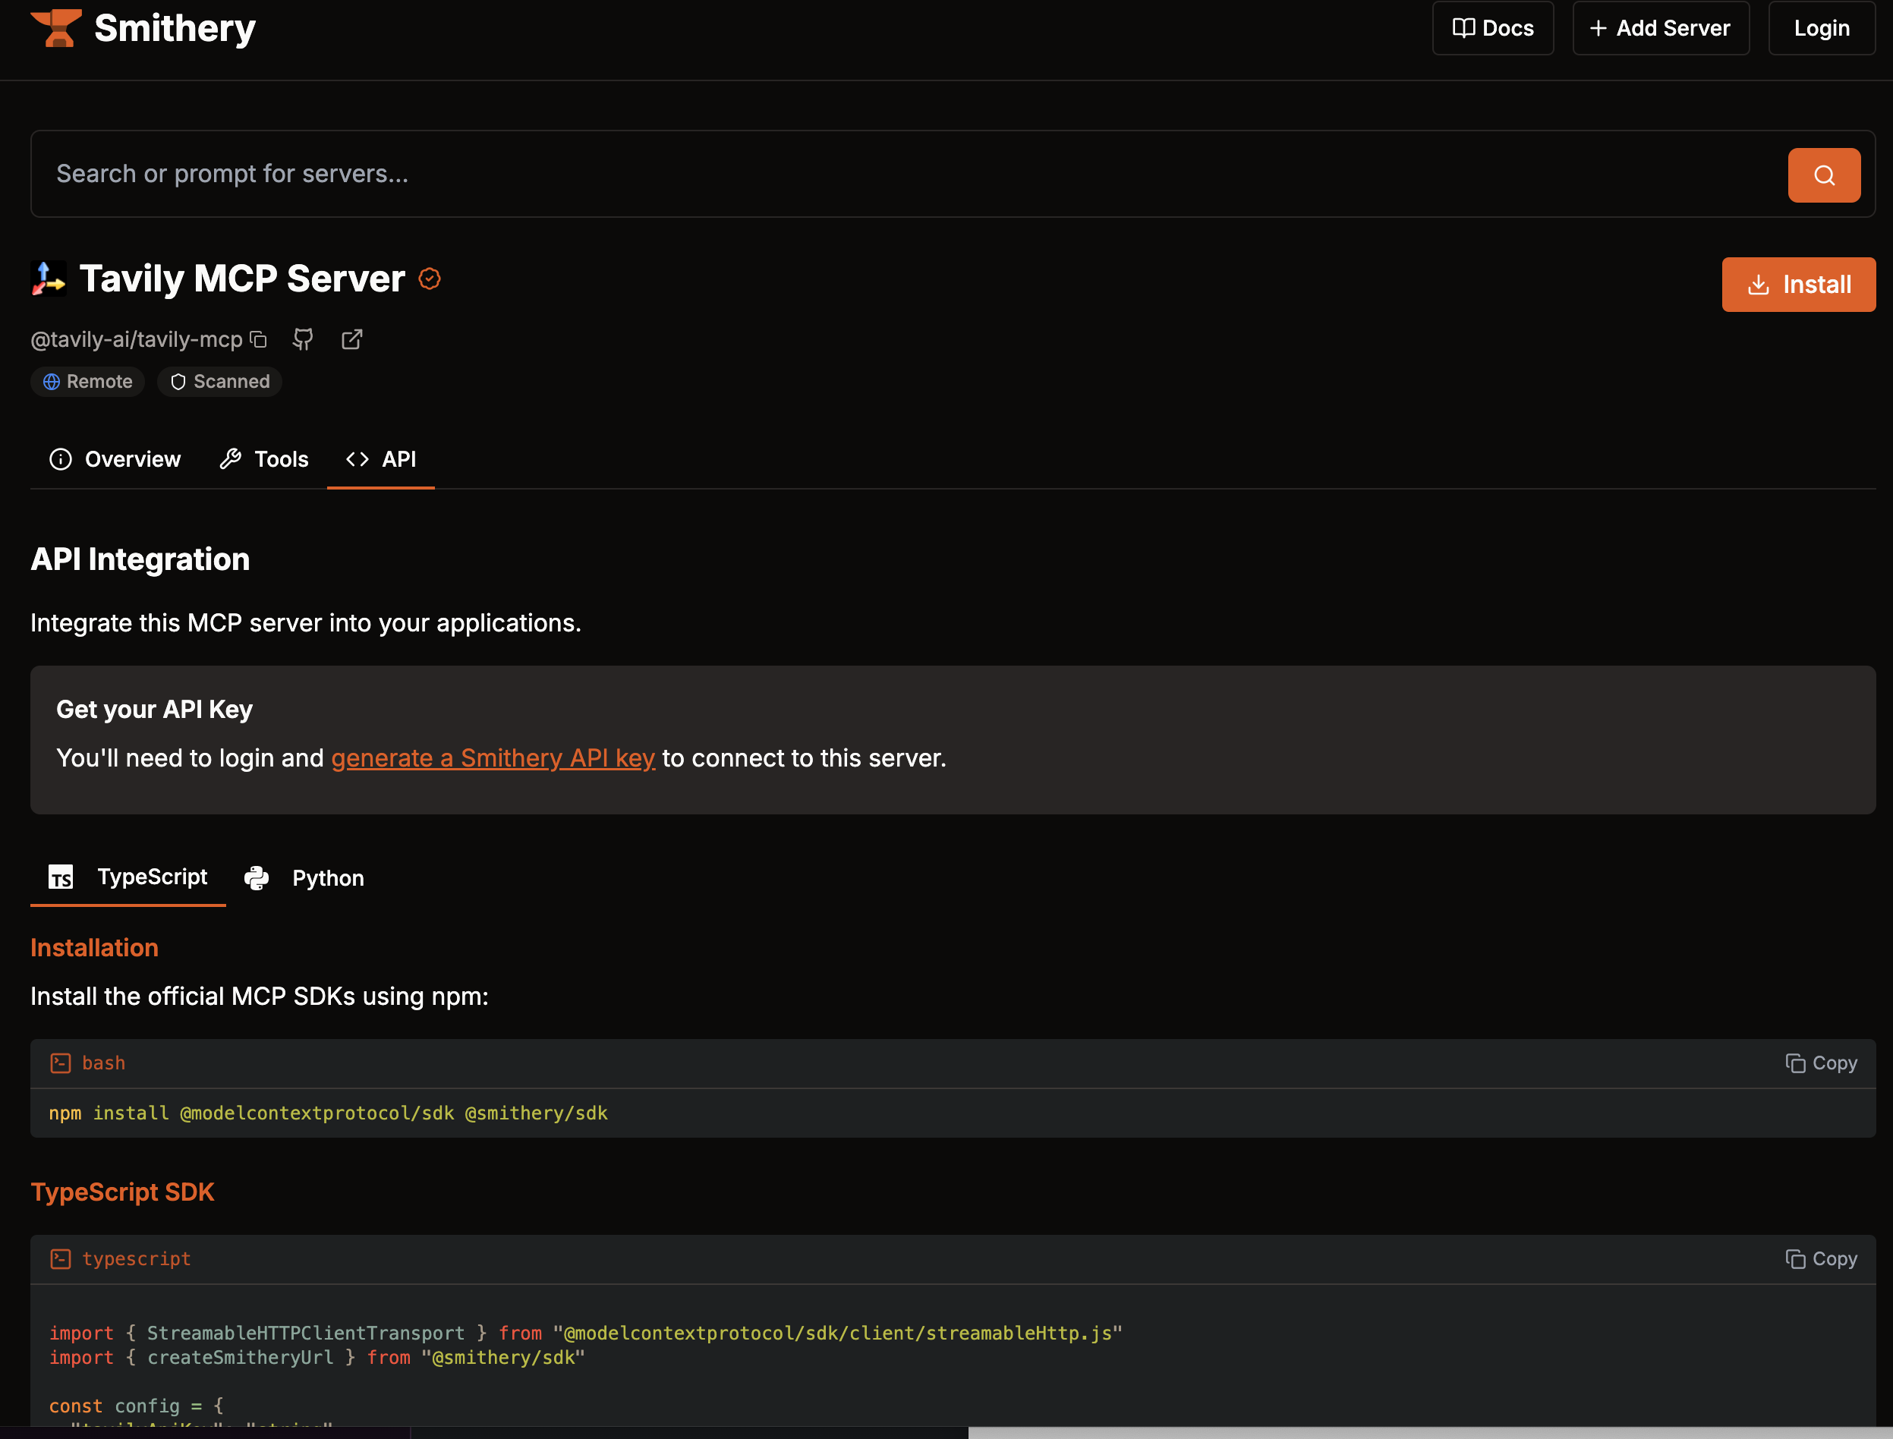Click the TypeScript SDK heading
The width and height of the screenshot is (1893, 1439).
click(x=122, y=1192)
